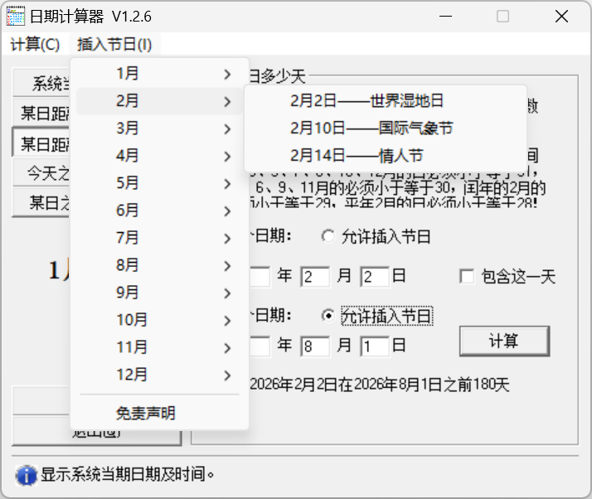This screenshot has height=499, width=592.
Task: Select second 允许插入节日 radio button
Action: coord(328,316)
